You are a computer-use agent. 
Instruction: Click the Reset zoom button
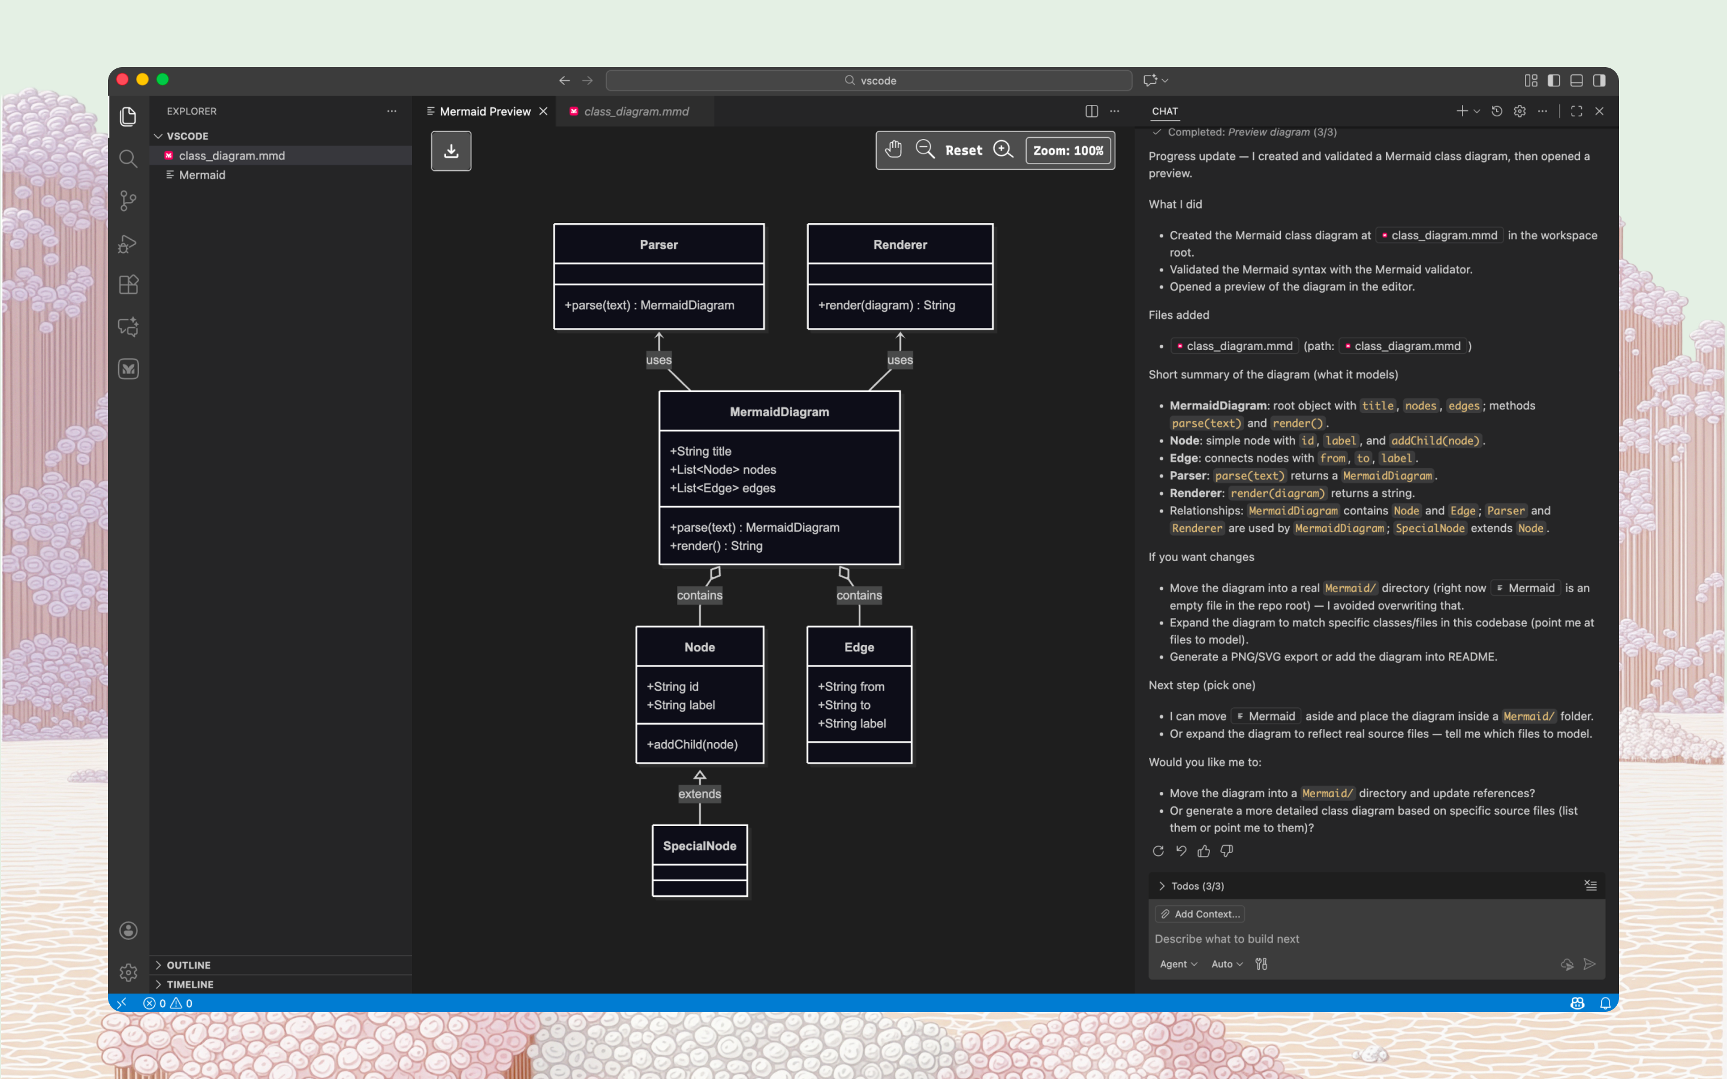tap(964, 150)
